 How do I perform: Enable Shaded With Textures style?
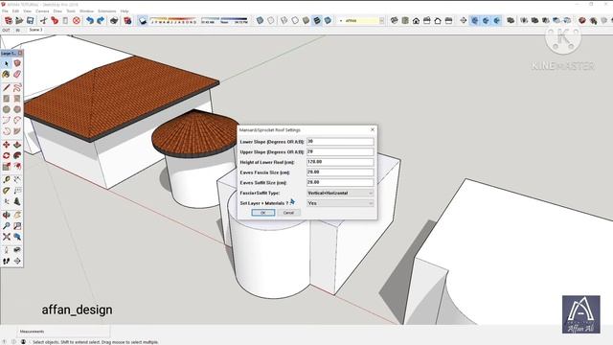pos(317,20)
